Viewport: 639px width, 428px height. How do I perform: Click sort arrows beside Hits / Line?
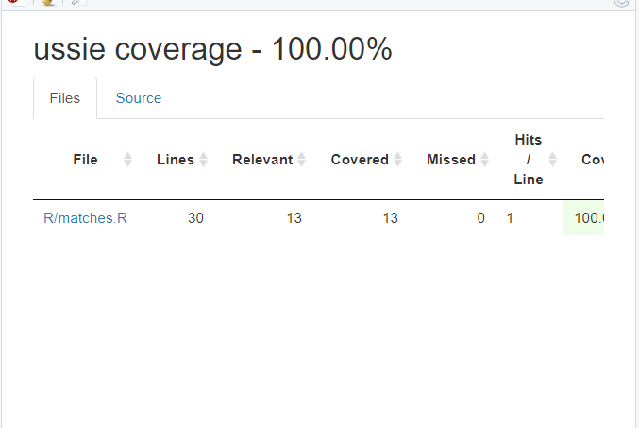click(552, 160)
